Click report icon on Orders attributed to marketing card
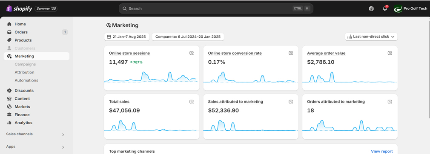430x154 pixels. [x=390, y=101]
